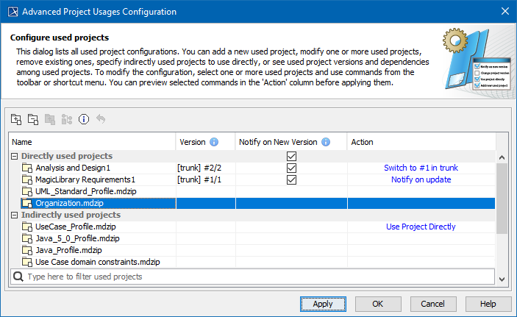Click the Apply button
Image resolution: width=517 pixels, height=317 pixels.
coord(323,303)
